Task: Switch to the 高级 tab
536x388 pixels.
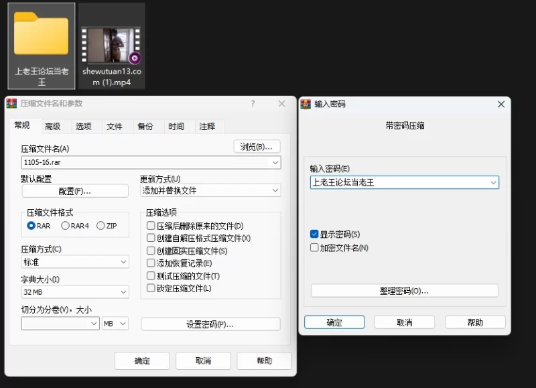Action: pyautogui.click(x=52, y=127)
